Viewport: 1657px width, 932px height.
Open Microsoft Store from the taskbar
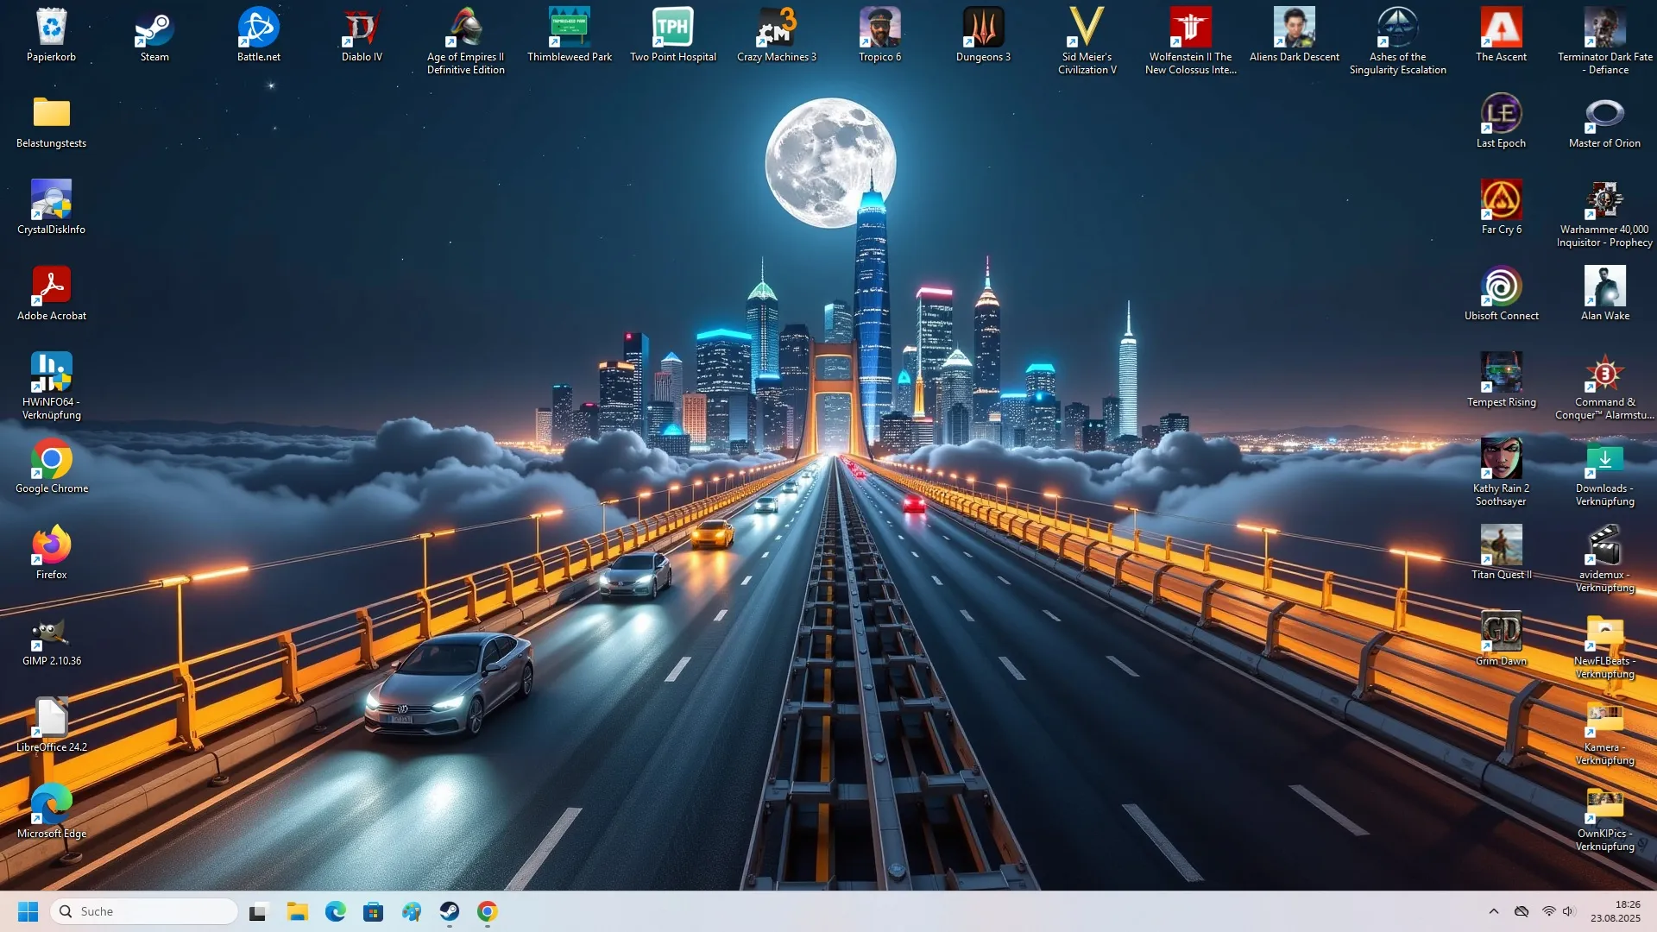tap(373, 911)
